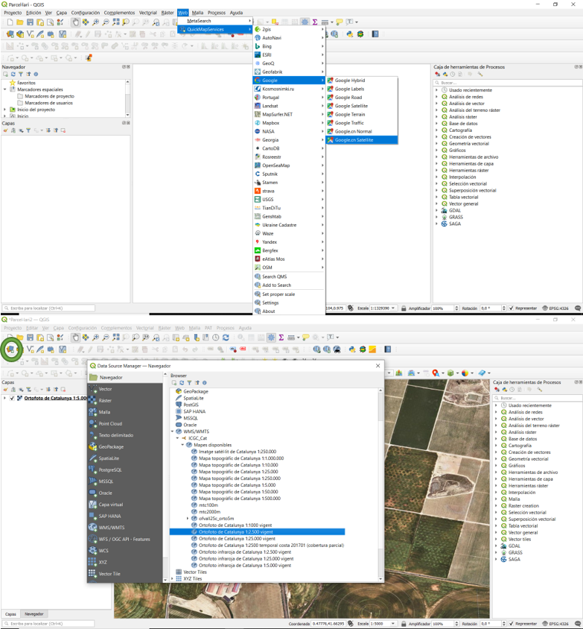Click Open Project folder icon in top window

pos(19,22)
